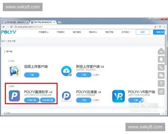Click the 视频上传客户端 title
Screen dimensions: 168x134
(x=36, y=67)
